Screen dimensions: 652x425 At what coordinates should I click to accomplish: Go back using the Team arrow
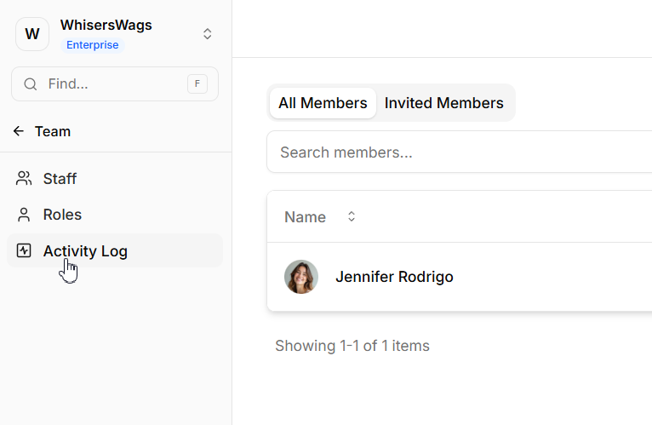coord(19,131)
